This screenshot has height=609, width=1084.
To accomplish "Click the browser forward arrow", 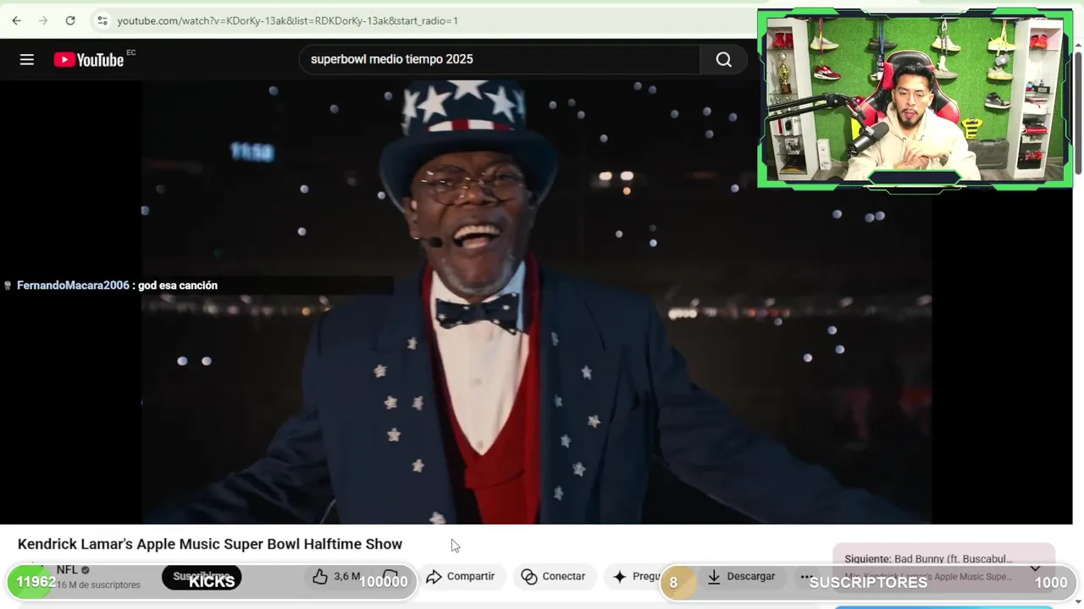I will (43, 20).
